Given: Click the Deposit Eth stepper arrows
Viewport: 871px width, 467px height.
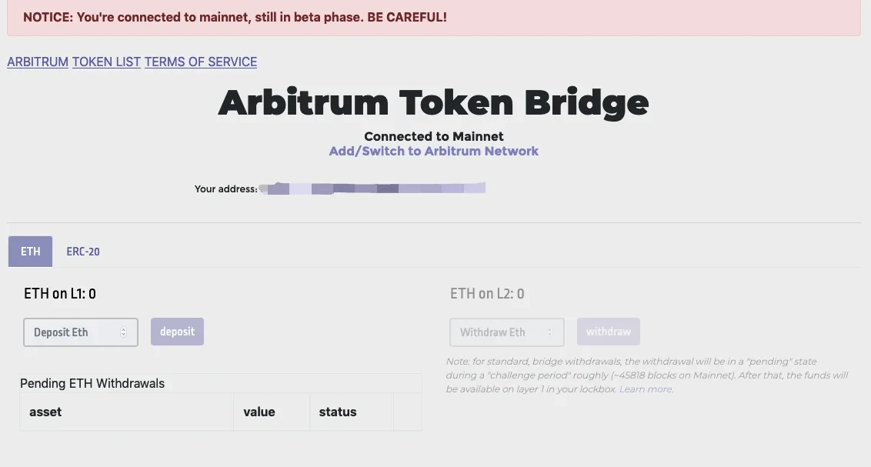Looking at the screenshot, I should click(123, 332).
